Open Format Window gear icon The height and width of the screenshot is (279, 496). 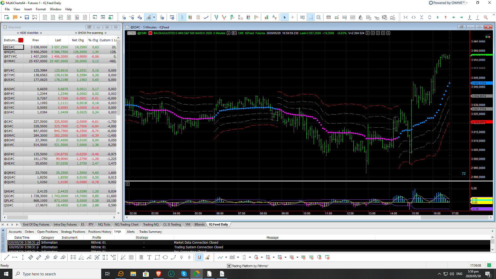[x=172, y=17]
